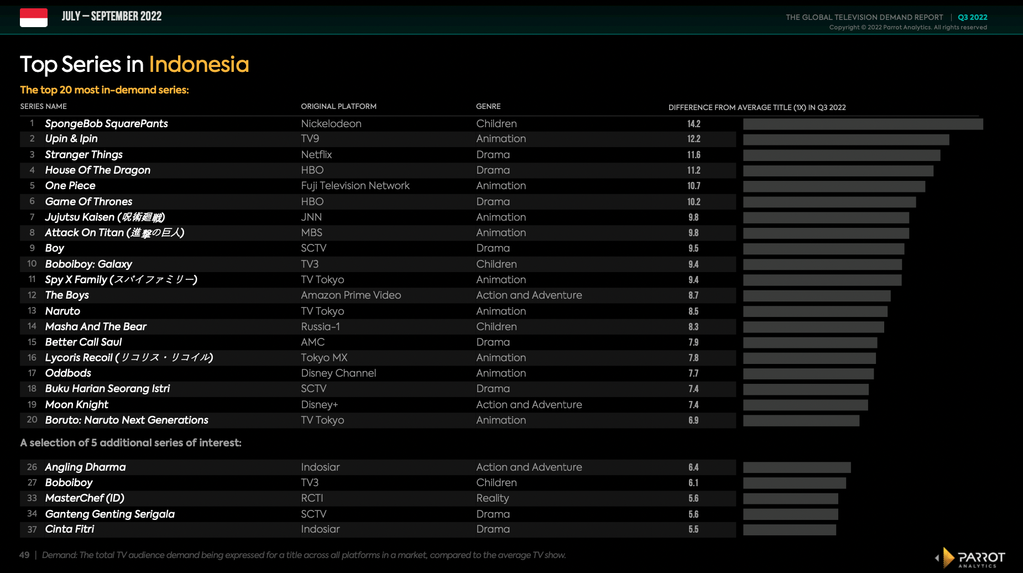Click the SERIES NAME column header

(44, 106)
